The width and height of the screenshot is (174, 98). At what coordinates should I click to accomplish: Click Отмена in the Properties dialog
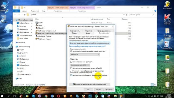(x=99, y=90)
